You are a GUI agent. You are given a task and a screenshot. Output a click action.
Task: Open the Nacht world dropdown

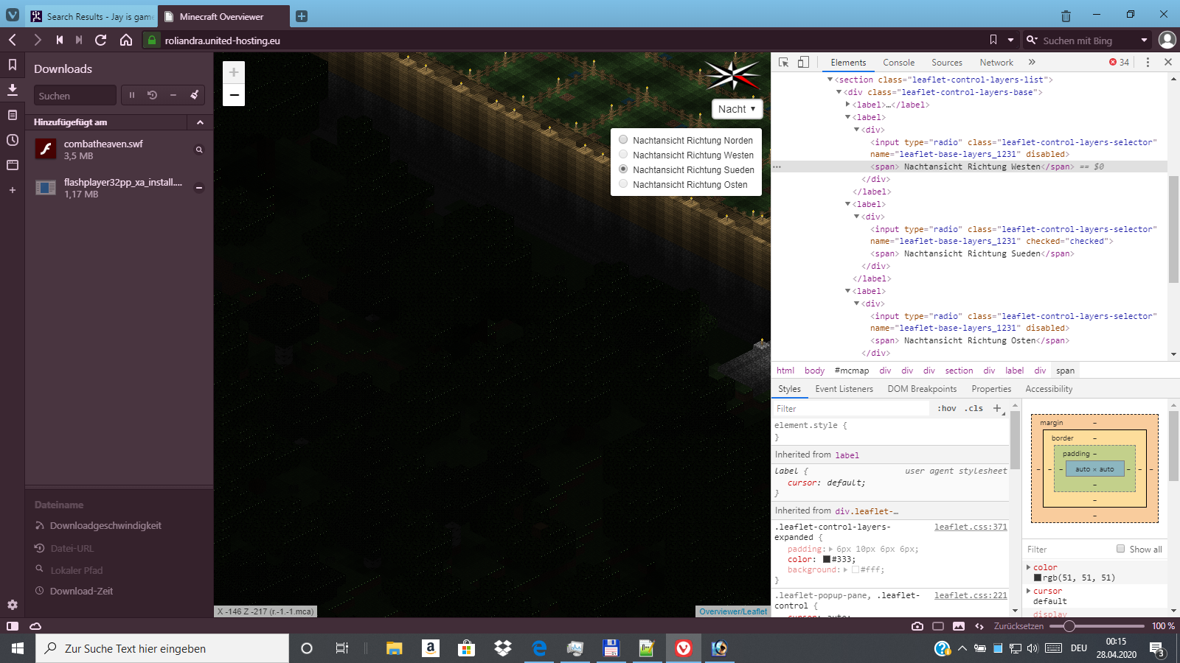click(737, 109)
